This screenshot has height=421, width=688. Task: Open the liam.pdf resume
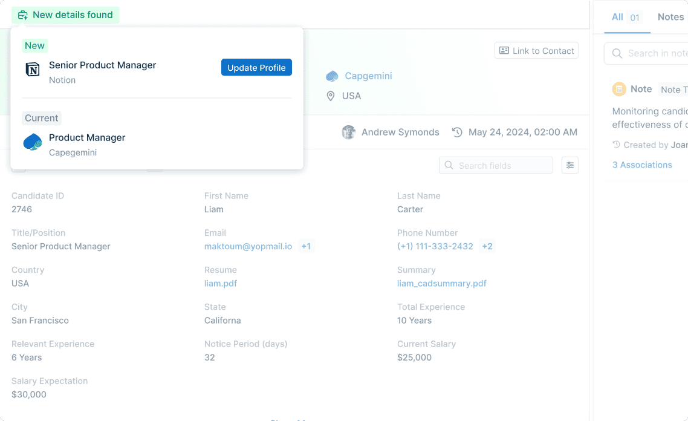(x=220, y=284)
